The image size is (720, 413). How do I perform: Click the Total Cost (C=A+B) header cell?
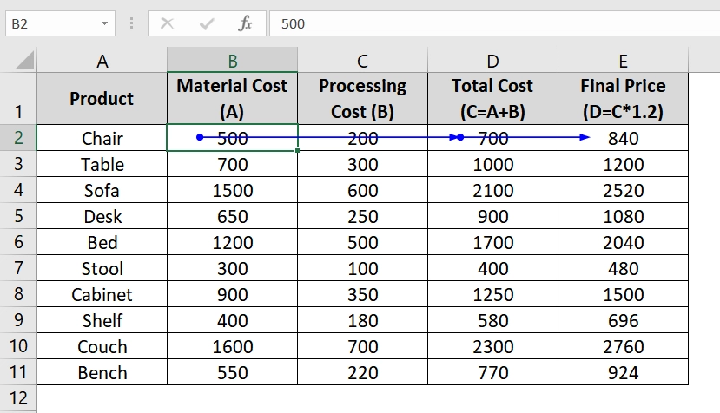[492, 98]
